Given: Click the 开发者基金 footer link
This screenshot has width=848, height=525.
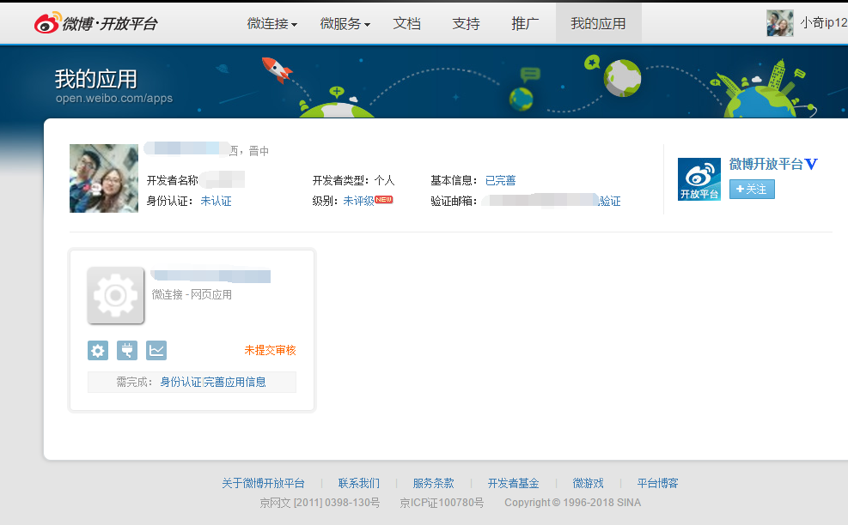Looking at the screenshot, I should 514,483.
